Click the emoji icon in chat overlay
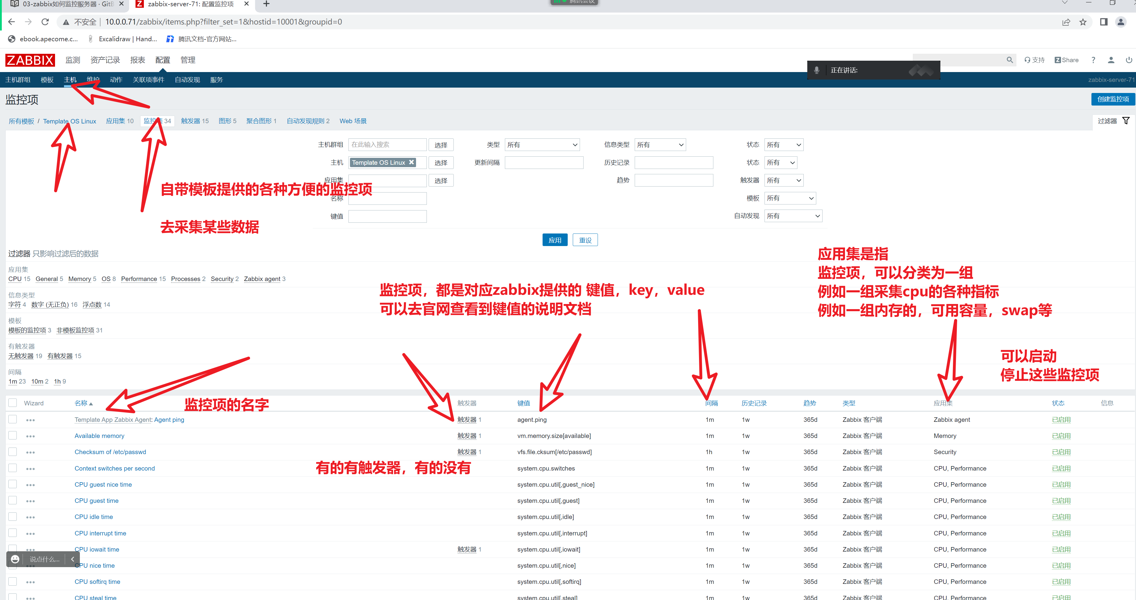The image size is (1136, 600). tap(15, 559)
